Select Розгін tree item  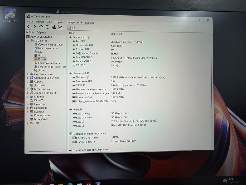tap(40, 59)
